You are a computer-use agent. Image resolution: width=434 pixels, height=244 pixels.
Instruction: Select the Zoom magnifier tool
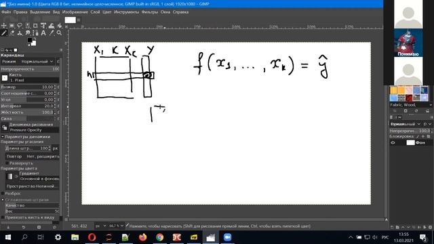tap(59, 33)
